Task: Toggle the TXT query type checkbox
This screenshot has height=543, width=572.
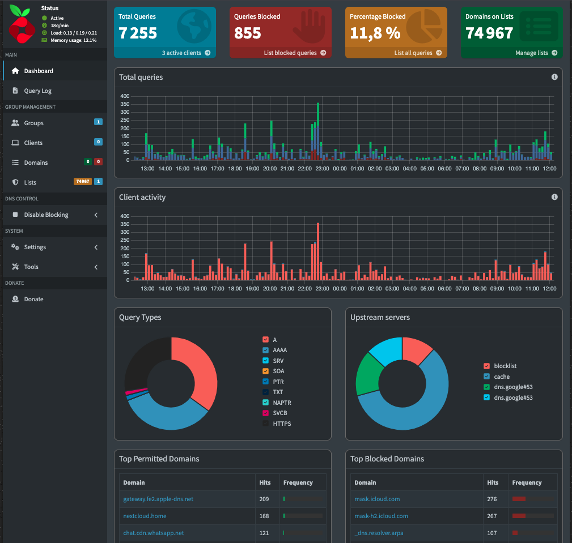Action: [265, 392]
